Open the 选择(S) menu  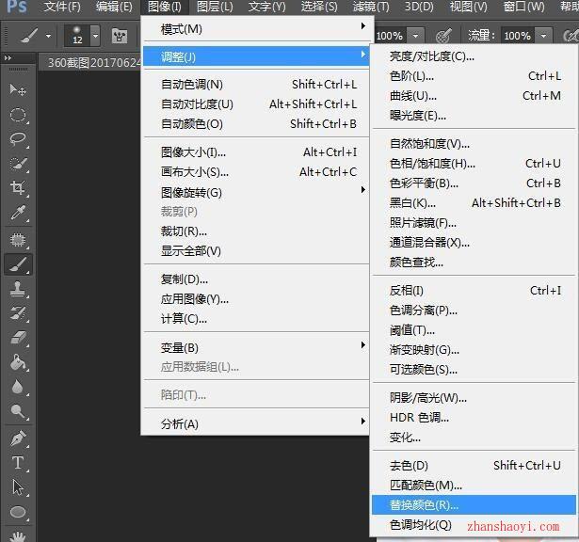tap(319, 7)
